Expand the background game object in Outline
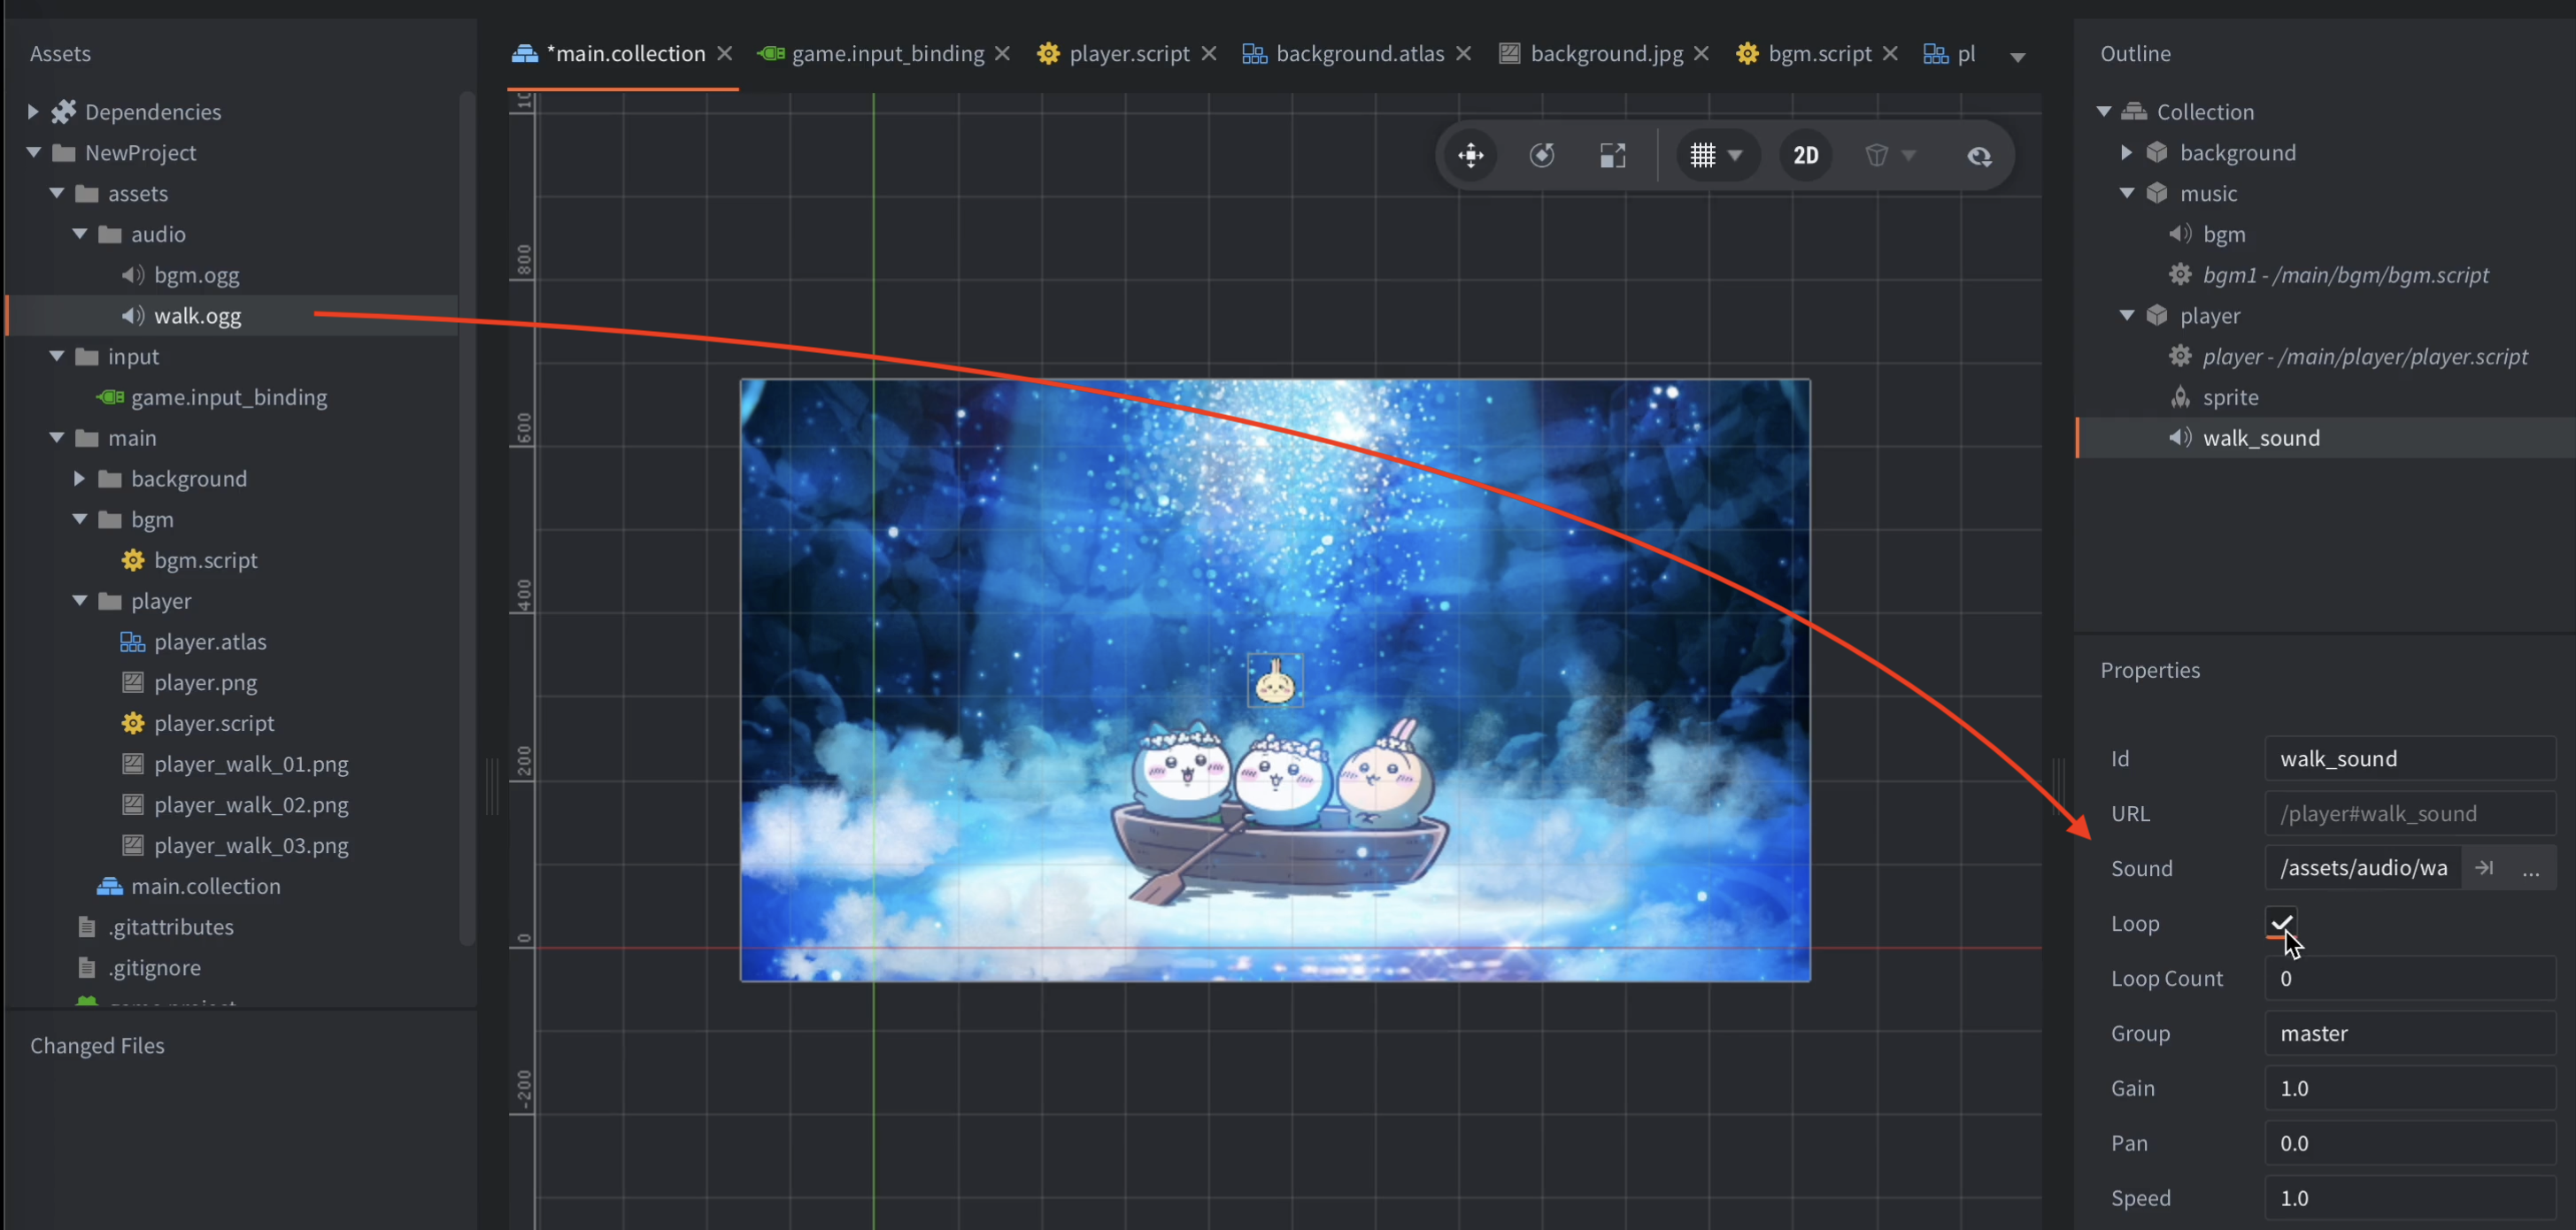 tap(2127, 152)
